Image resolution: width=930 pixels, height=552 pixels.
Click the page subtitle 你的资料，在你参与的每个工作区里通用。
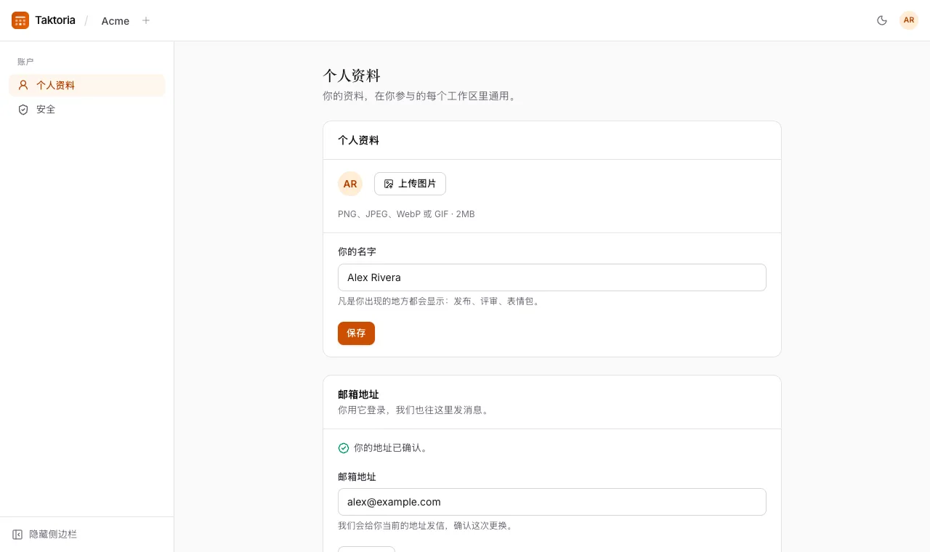421,96
